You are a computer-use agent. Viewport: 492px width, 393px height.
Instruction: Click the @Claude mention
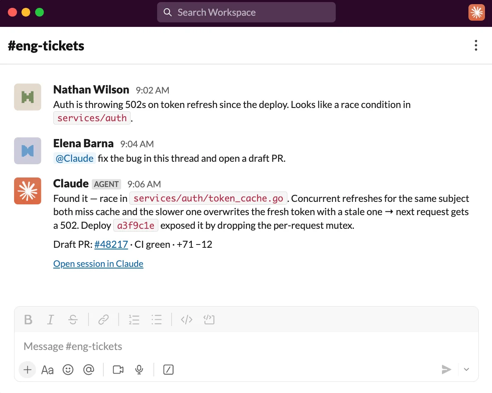point(75,158)
